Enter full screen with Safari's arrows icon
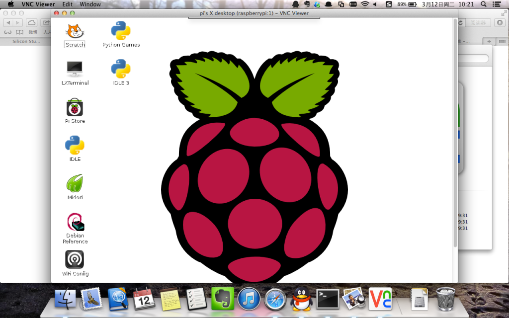 click(x=504, y=13)
